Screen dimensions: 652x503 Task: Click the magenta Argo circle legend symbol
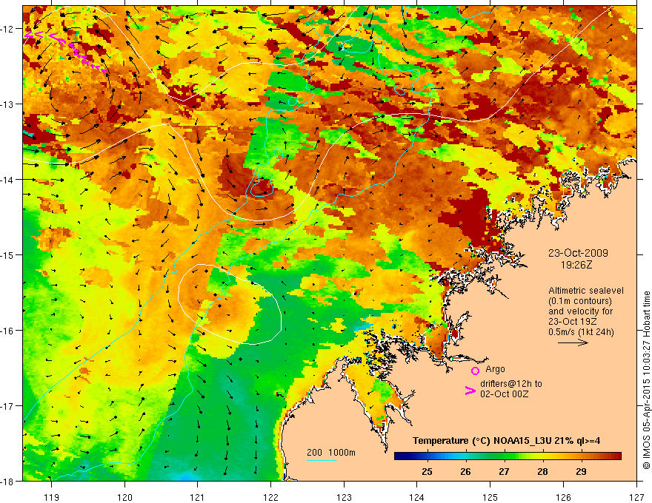click(475, 371)
